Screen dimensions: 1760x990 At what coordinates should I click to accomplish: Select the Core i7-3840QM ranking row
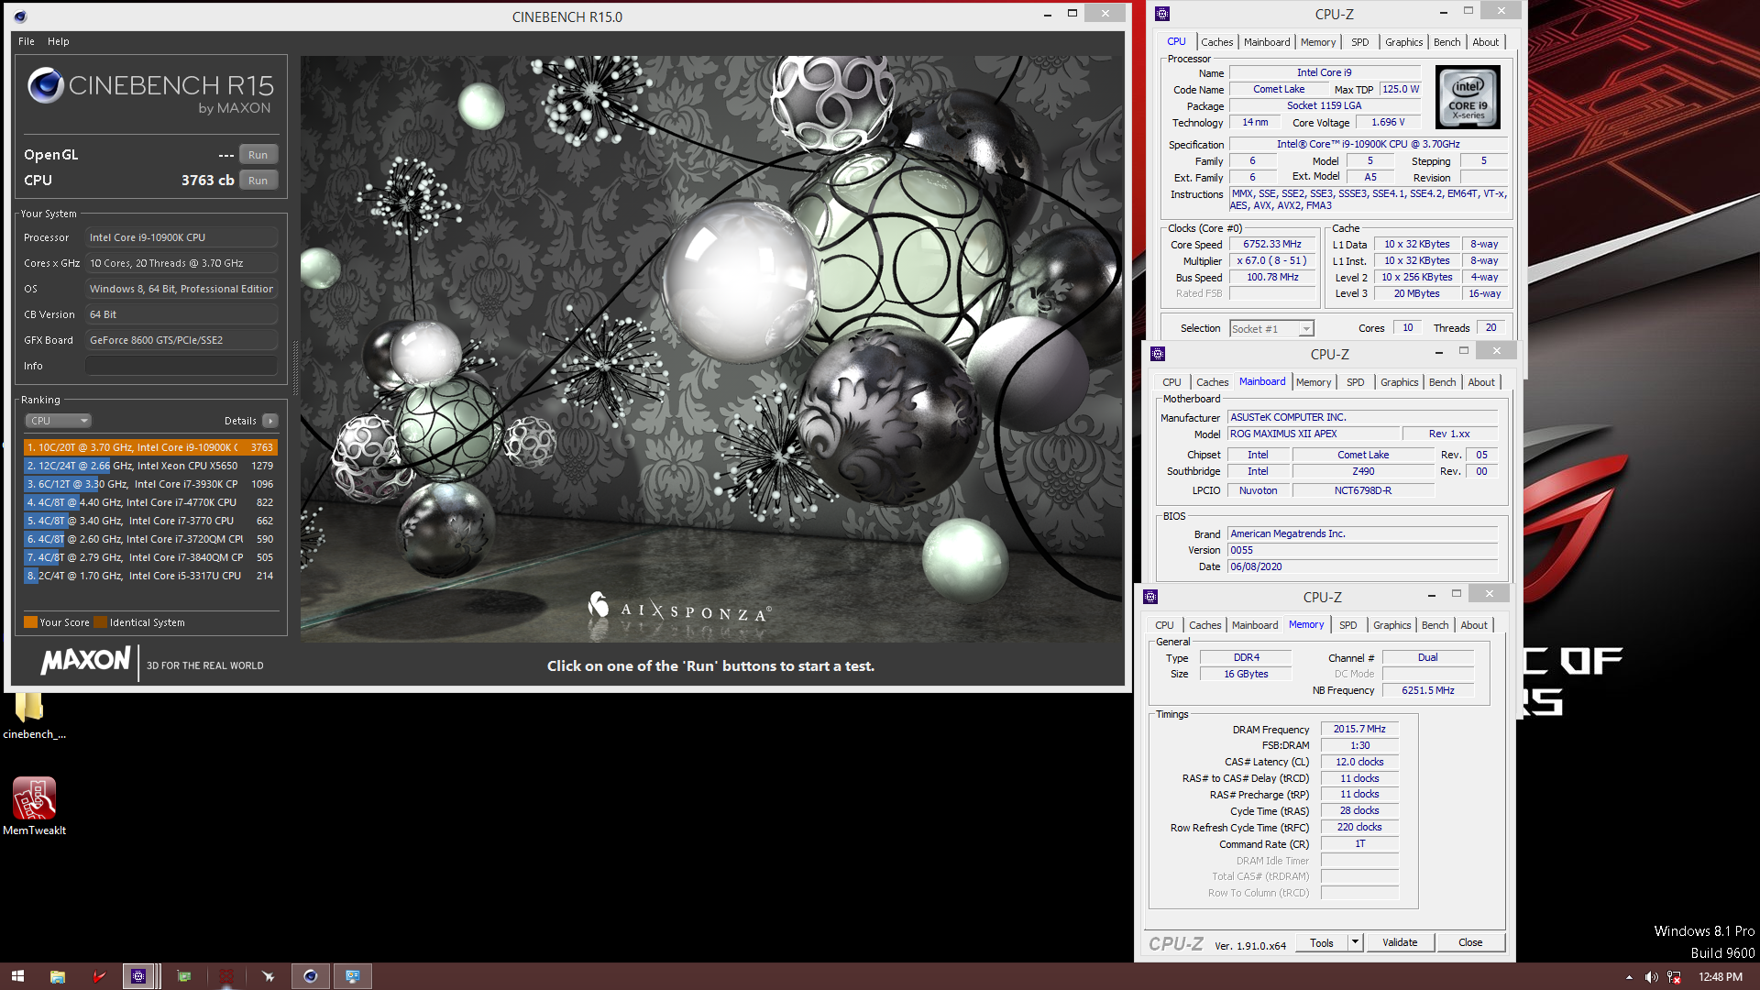click(150, 557)
